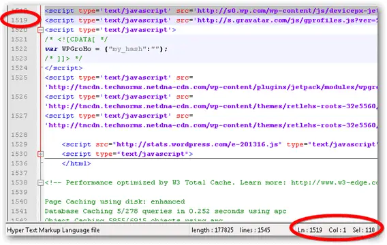The image size is (387, 245).
Task: Click the s0.wp.com devicepx script line
Action: [x=211, y=11]
